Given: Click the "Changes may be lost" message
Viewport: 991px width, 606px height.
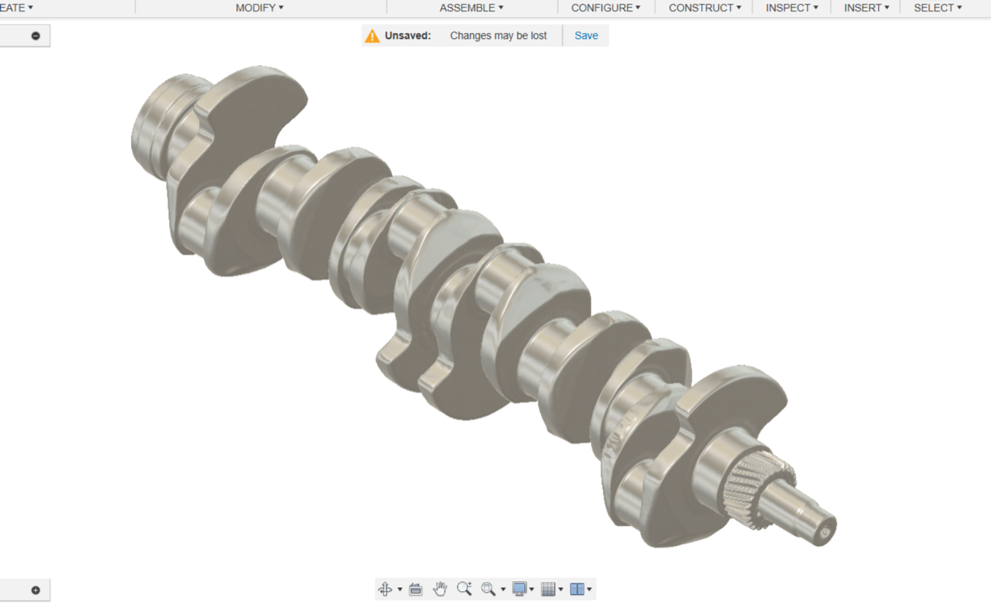Looking at the screenshot, I should click(498, 36).
